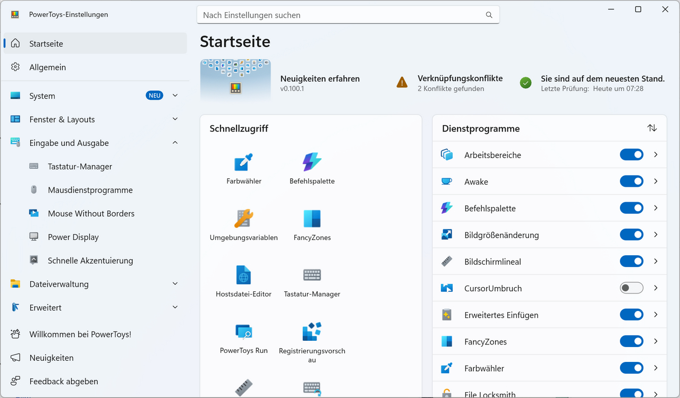The image size is (680, 398).
Task: Open Hostsdatei-Editor icon
Action: [244, 275]
